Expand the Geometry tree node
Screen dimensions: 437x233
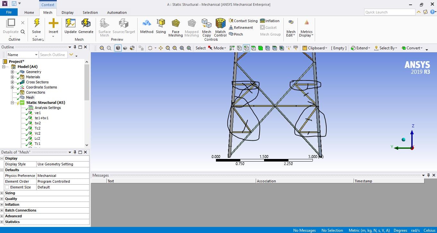click(x=12, y=72)
